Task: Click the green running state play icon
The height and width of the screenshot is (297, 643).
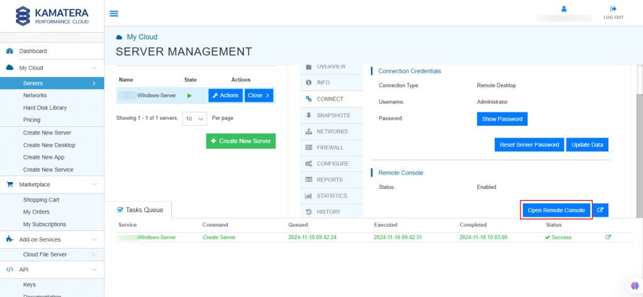Action: 190,95
